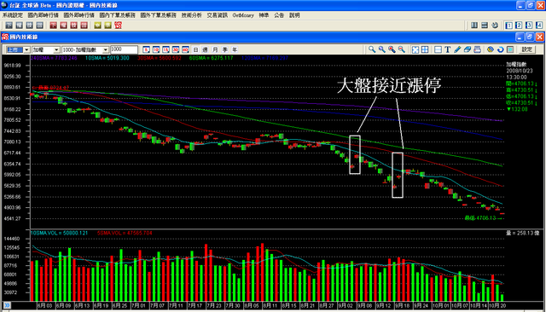The width and height of the screenshot is (546, 312).
Task: Select the weekly 週 chart period
Action: 206,49
